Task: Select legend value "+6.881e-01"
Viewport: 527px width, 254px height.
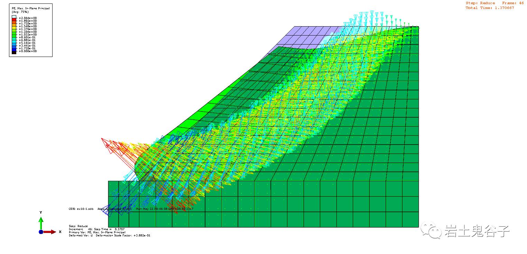Action: click(x=27, y=40)
